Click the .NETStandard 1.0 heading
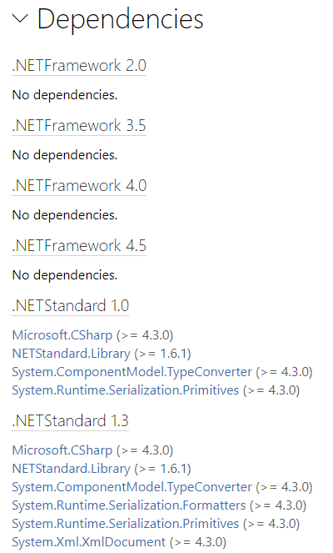Screen dimensions: 333x553 (x=71, y=305)
